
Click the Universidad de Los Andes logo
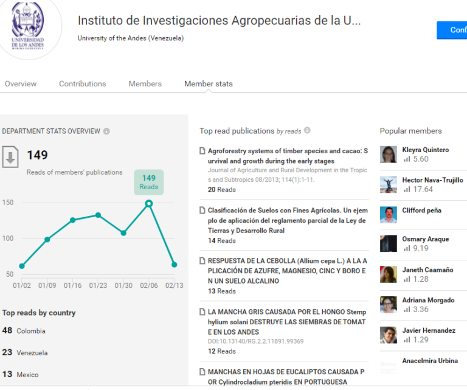[x=28, y=26]
